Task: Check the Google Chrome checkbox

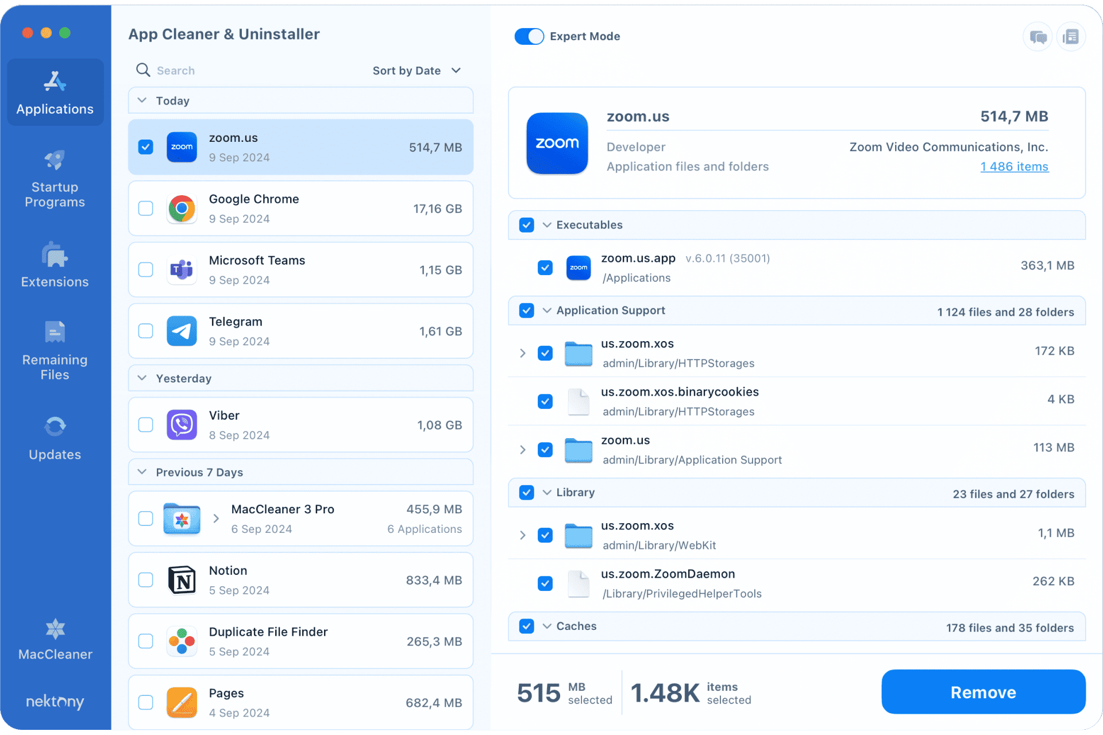Action: [146, 208]
